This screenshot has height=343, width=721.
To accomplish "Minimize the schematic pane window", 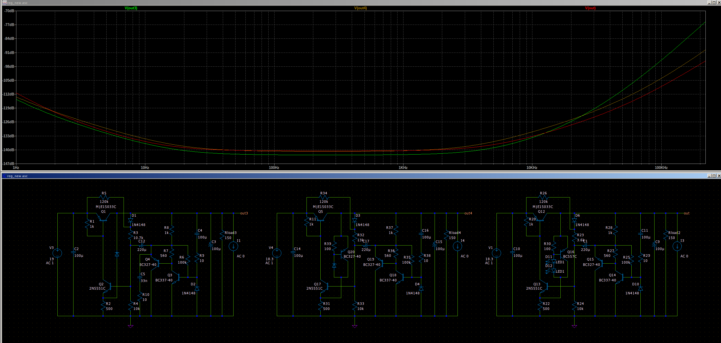I will (x=710, y=176).
